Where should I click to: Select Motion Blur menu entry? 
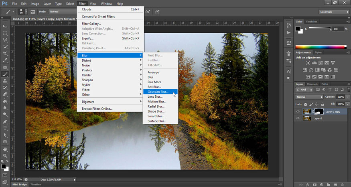(x=156, y=102)
